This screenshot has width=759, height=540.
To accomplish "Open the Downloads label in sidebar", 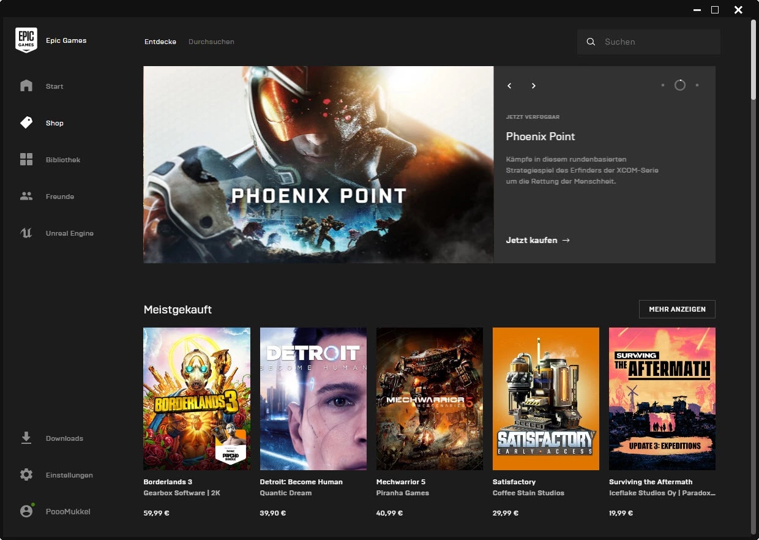I will 64,438.
